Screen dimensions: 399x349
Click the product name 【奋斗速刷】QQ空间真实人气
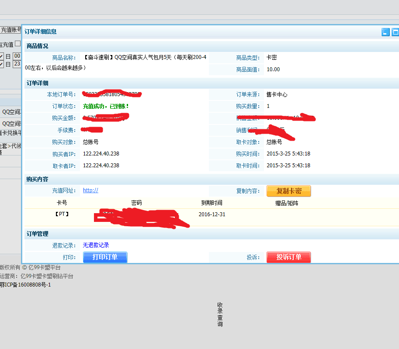coord(145,58)
